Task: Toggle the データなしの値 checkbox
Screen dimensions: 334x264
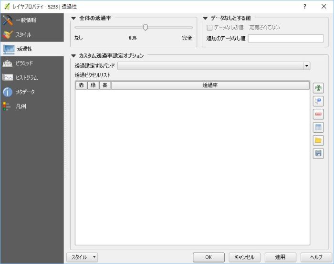Action: (x=209, y=28)
